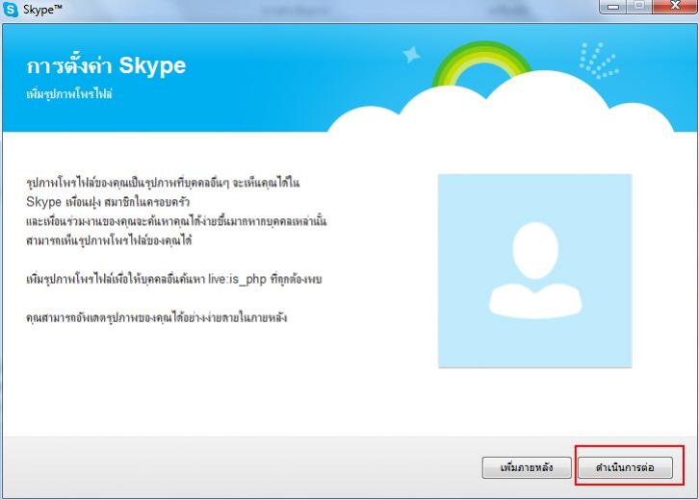Select the default profile picture placeholder
The height and width of the screenshot is (500, 699).
535,271
